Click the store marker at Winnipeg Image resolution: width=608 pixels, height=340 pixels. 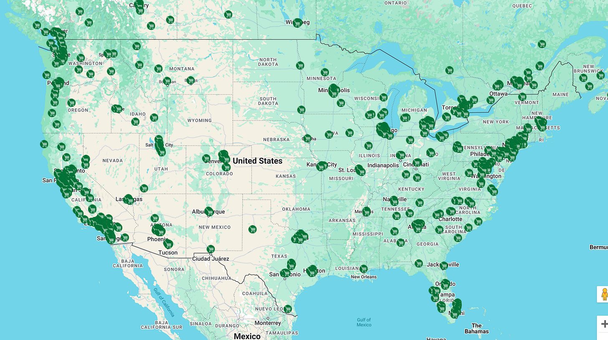[297, 23]
